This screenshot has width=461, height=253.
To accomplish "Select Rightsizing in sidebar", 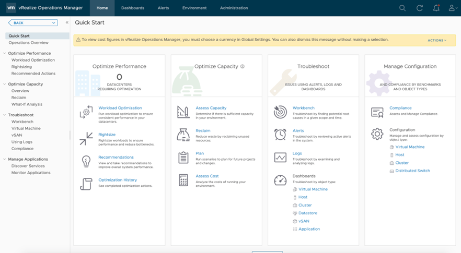I will tap(21, 67).
